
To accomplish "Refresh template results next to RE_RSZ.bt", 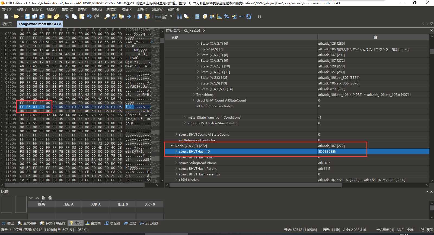I will click(x=203, y=31).
